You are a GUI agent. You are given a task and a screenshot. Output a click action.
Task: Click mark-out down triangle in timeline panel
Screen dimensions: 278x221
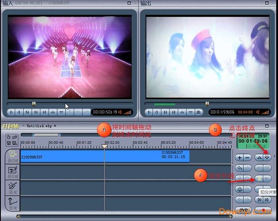click(x=267, y=157)
